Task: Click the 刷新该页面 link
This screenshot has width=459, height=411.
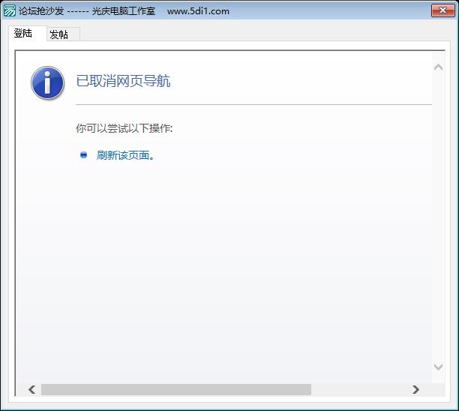Action: point(125,155)
